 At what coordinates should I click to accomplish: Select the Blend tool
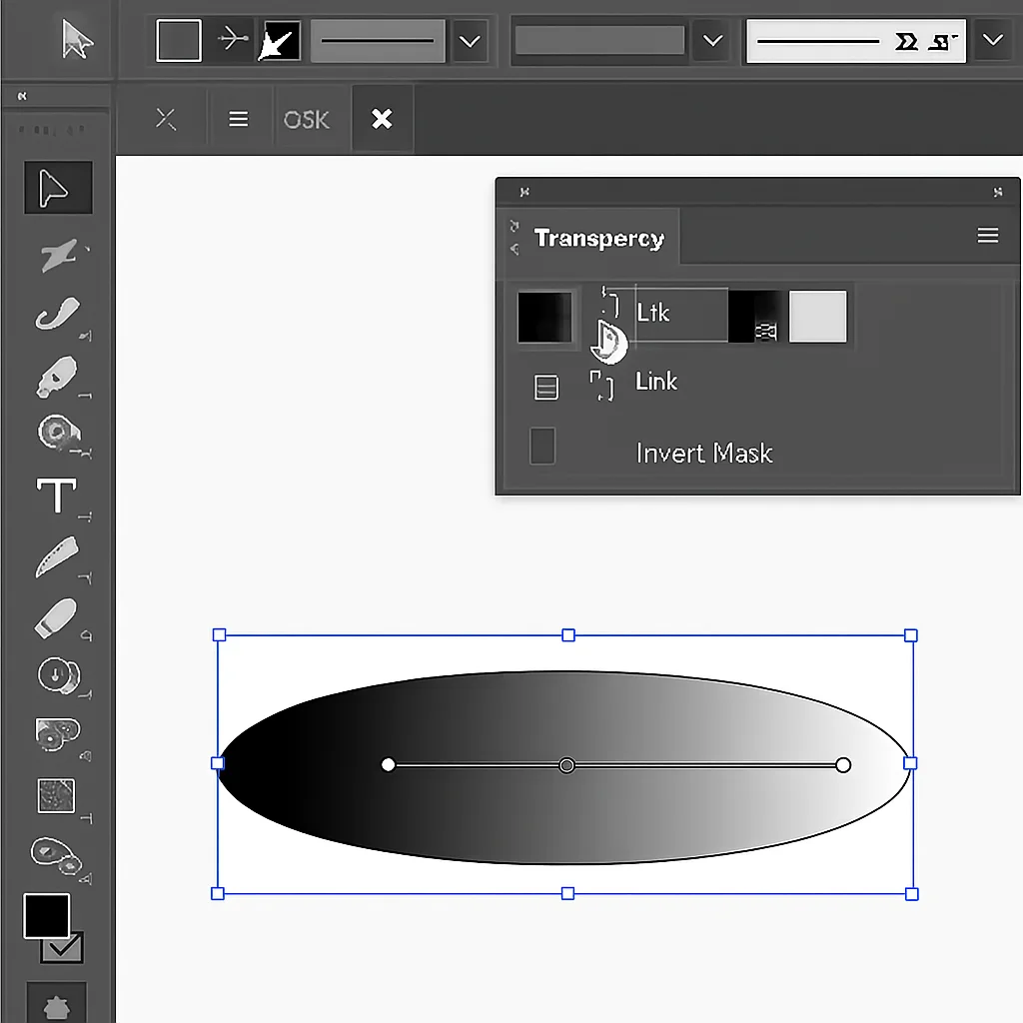(56, 856)
